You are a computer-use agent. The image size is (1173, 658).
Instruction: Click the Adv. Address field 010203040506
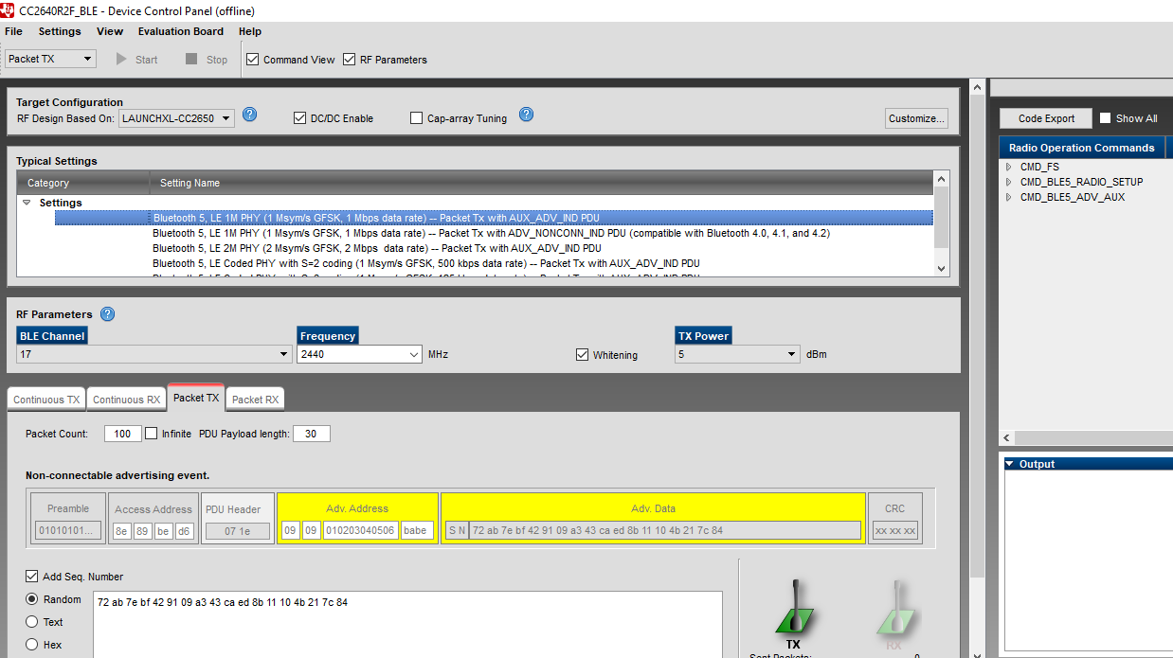pyautogui.click(x=361, y=530)
